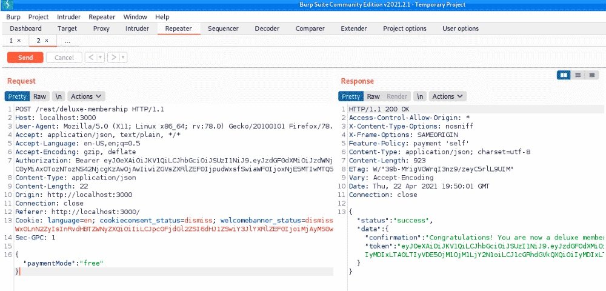Toggle Response Render view

(397, 96)
